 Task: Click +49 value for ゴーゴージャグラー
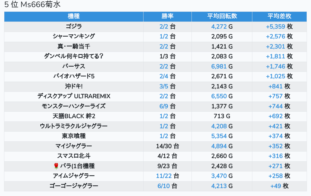point(276,186)
